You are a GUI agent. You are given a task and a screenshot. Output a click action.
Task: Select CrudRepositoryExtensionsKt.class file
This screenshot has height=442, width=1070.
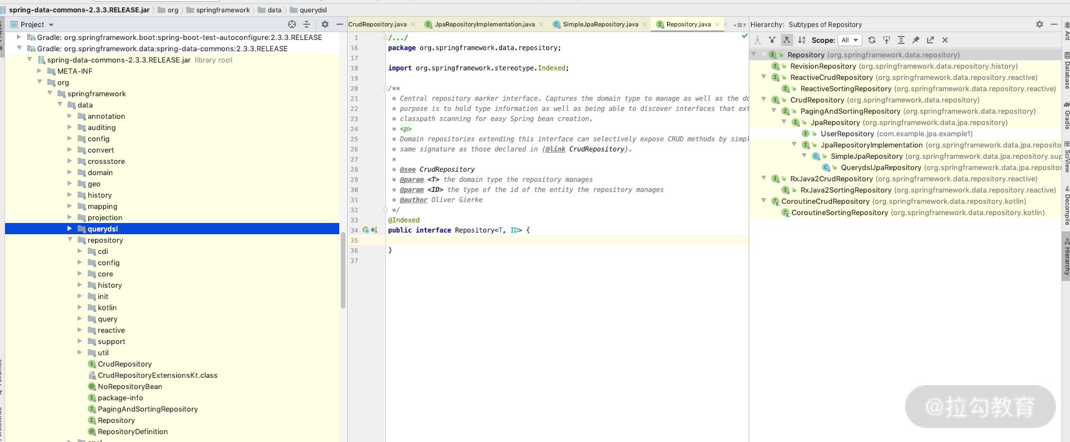[157, 375]
